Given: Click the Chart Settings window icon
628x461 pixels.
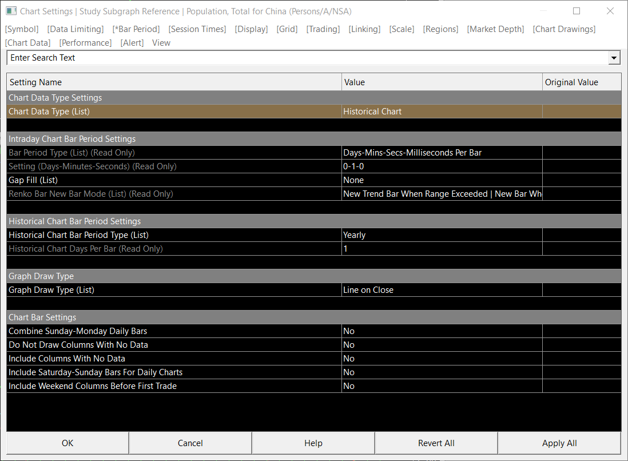Looking at the screenshot, I should pos(11,11).
